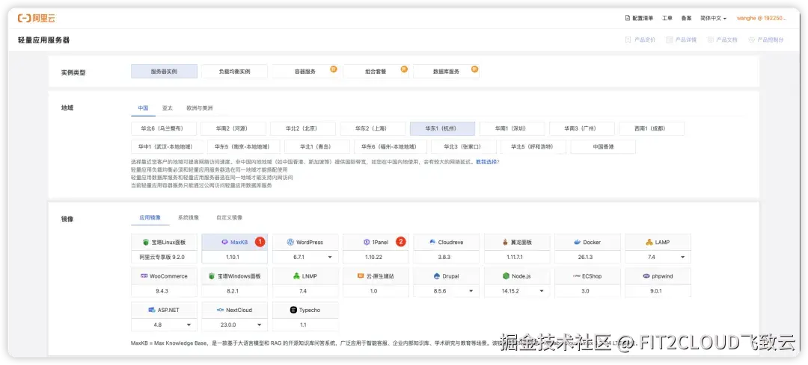Select the LNMP image icon
This screenshot has height=365, width=808.
[296, 276]
